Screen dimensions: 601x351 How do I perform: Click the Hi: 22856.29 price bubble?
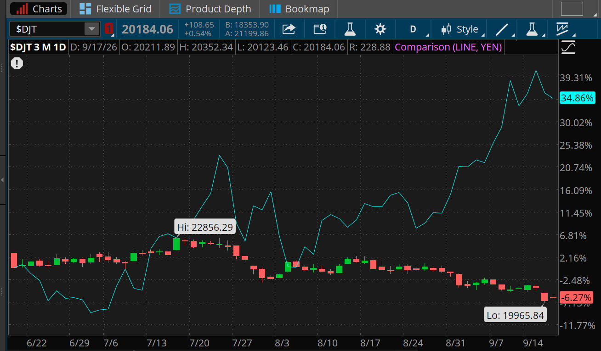coord(205,227)
